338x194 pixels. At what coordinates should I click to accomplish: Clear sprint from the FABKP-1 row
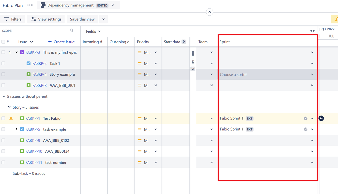coord(305,118)
